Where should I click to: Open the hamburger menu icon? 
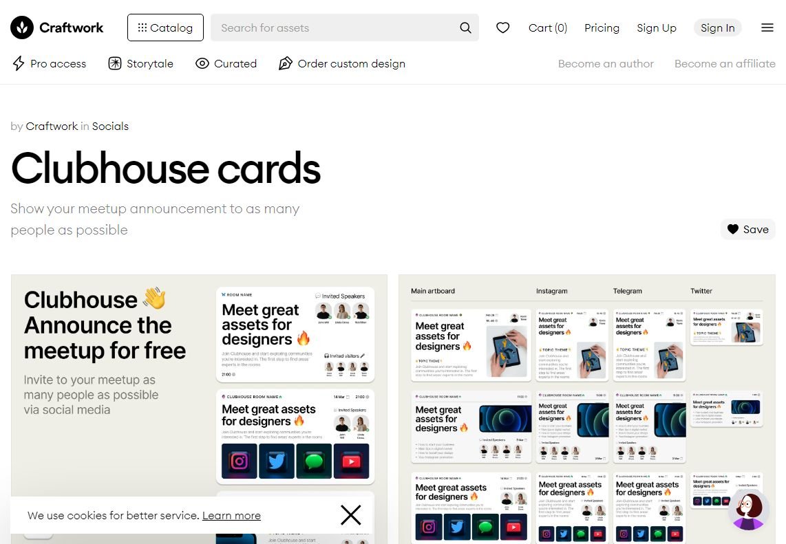coord(767,28)
